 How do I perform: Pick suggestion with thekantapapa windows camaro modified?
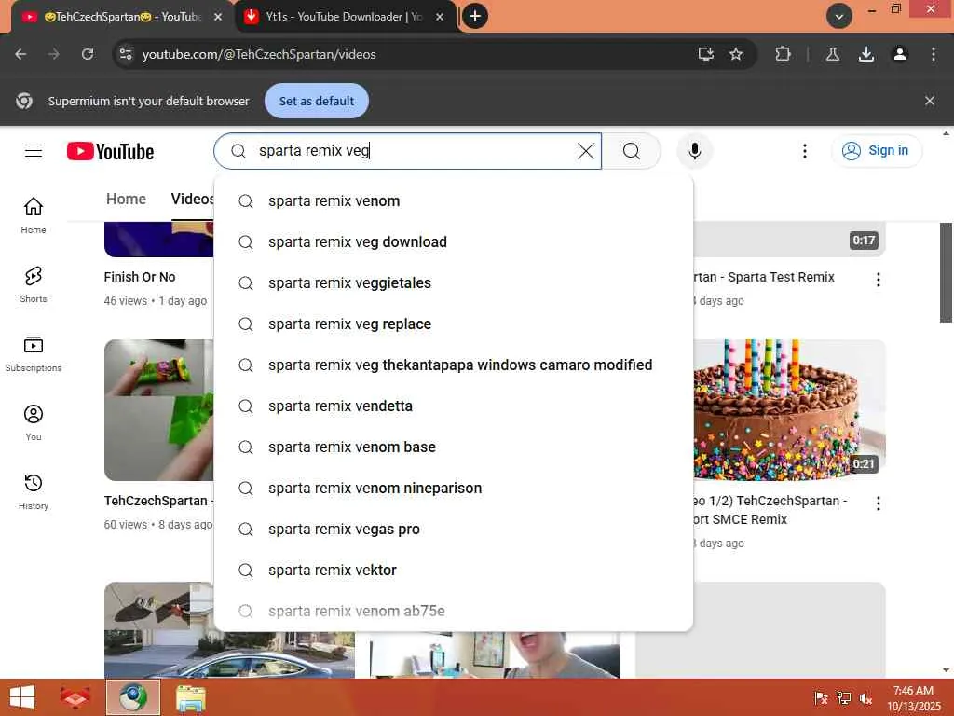[x=454, y=365]
